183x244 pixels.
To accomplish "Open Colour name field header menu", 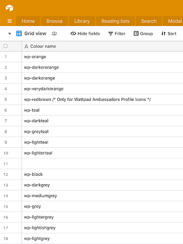I will (102, 46).
